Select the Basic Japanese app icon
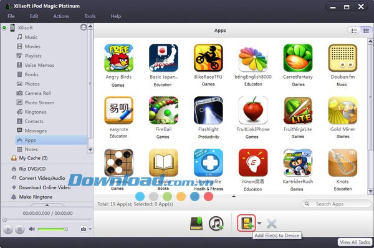 coord(163,58)
